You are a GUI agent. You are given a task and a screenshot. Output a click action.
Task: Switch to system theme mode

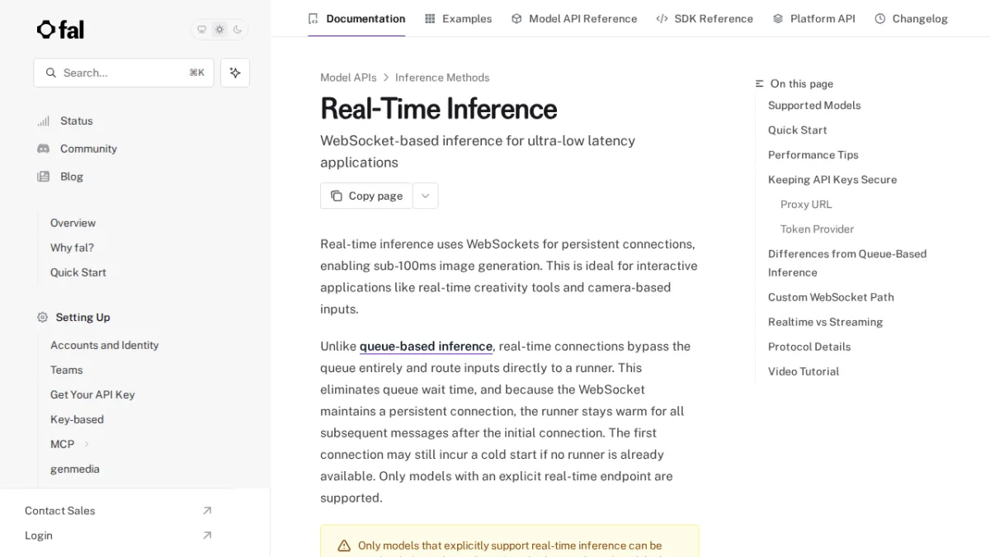pos(202,30)
